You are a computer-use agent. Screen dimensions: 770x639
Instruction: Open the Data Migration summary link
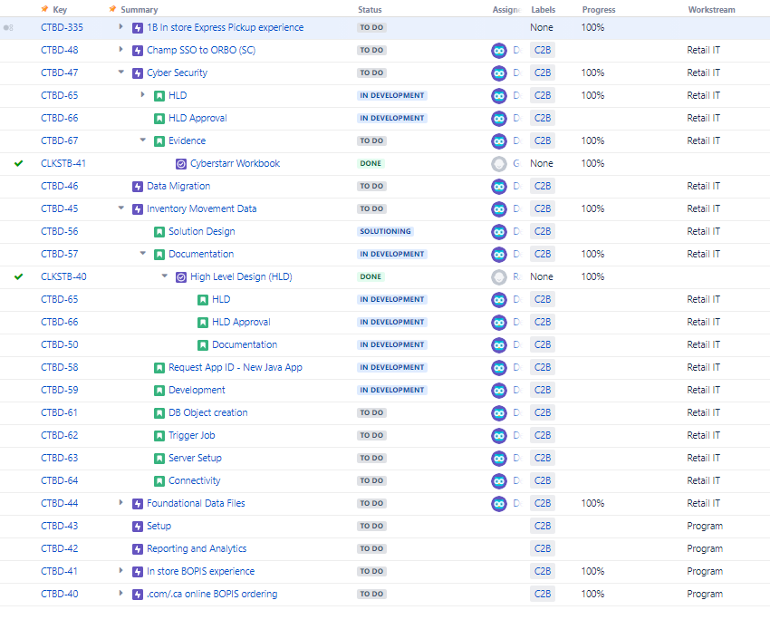178,186
